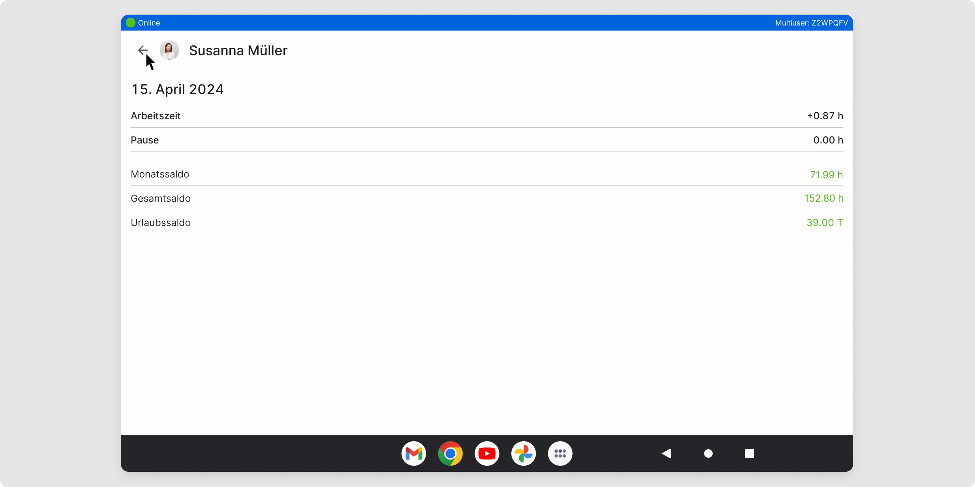
Task: Click the Multiuser Z2WPQFV label
Action: click(811, 23)
